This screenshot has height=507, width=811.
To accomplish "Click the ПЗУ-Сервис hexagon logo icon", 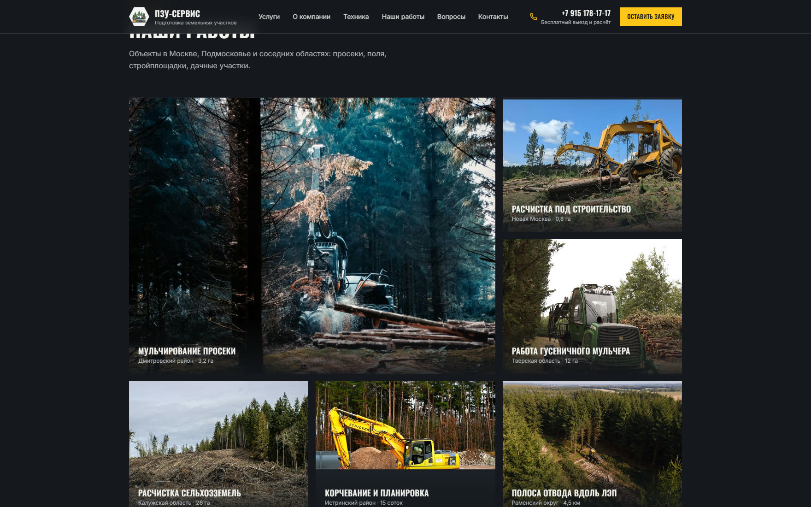I will tap(139, 17).
